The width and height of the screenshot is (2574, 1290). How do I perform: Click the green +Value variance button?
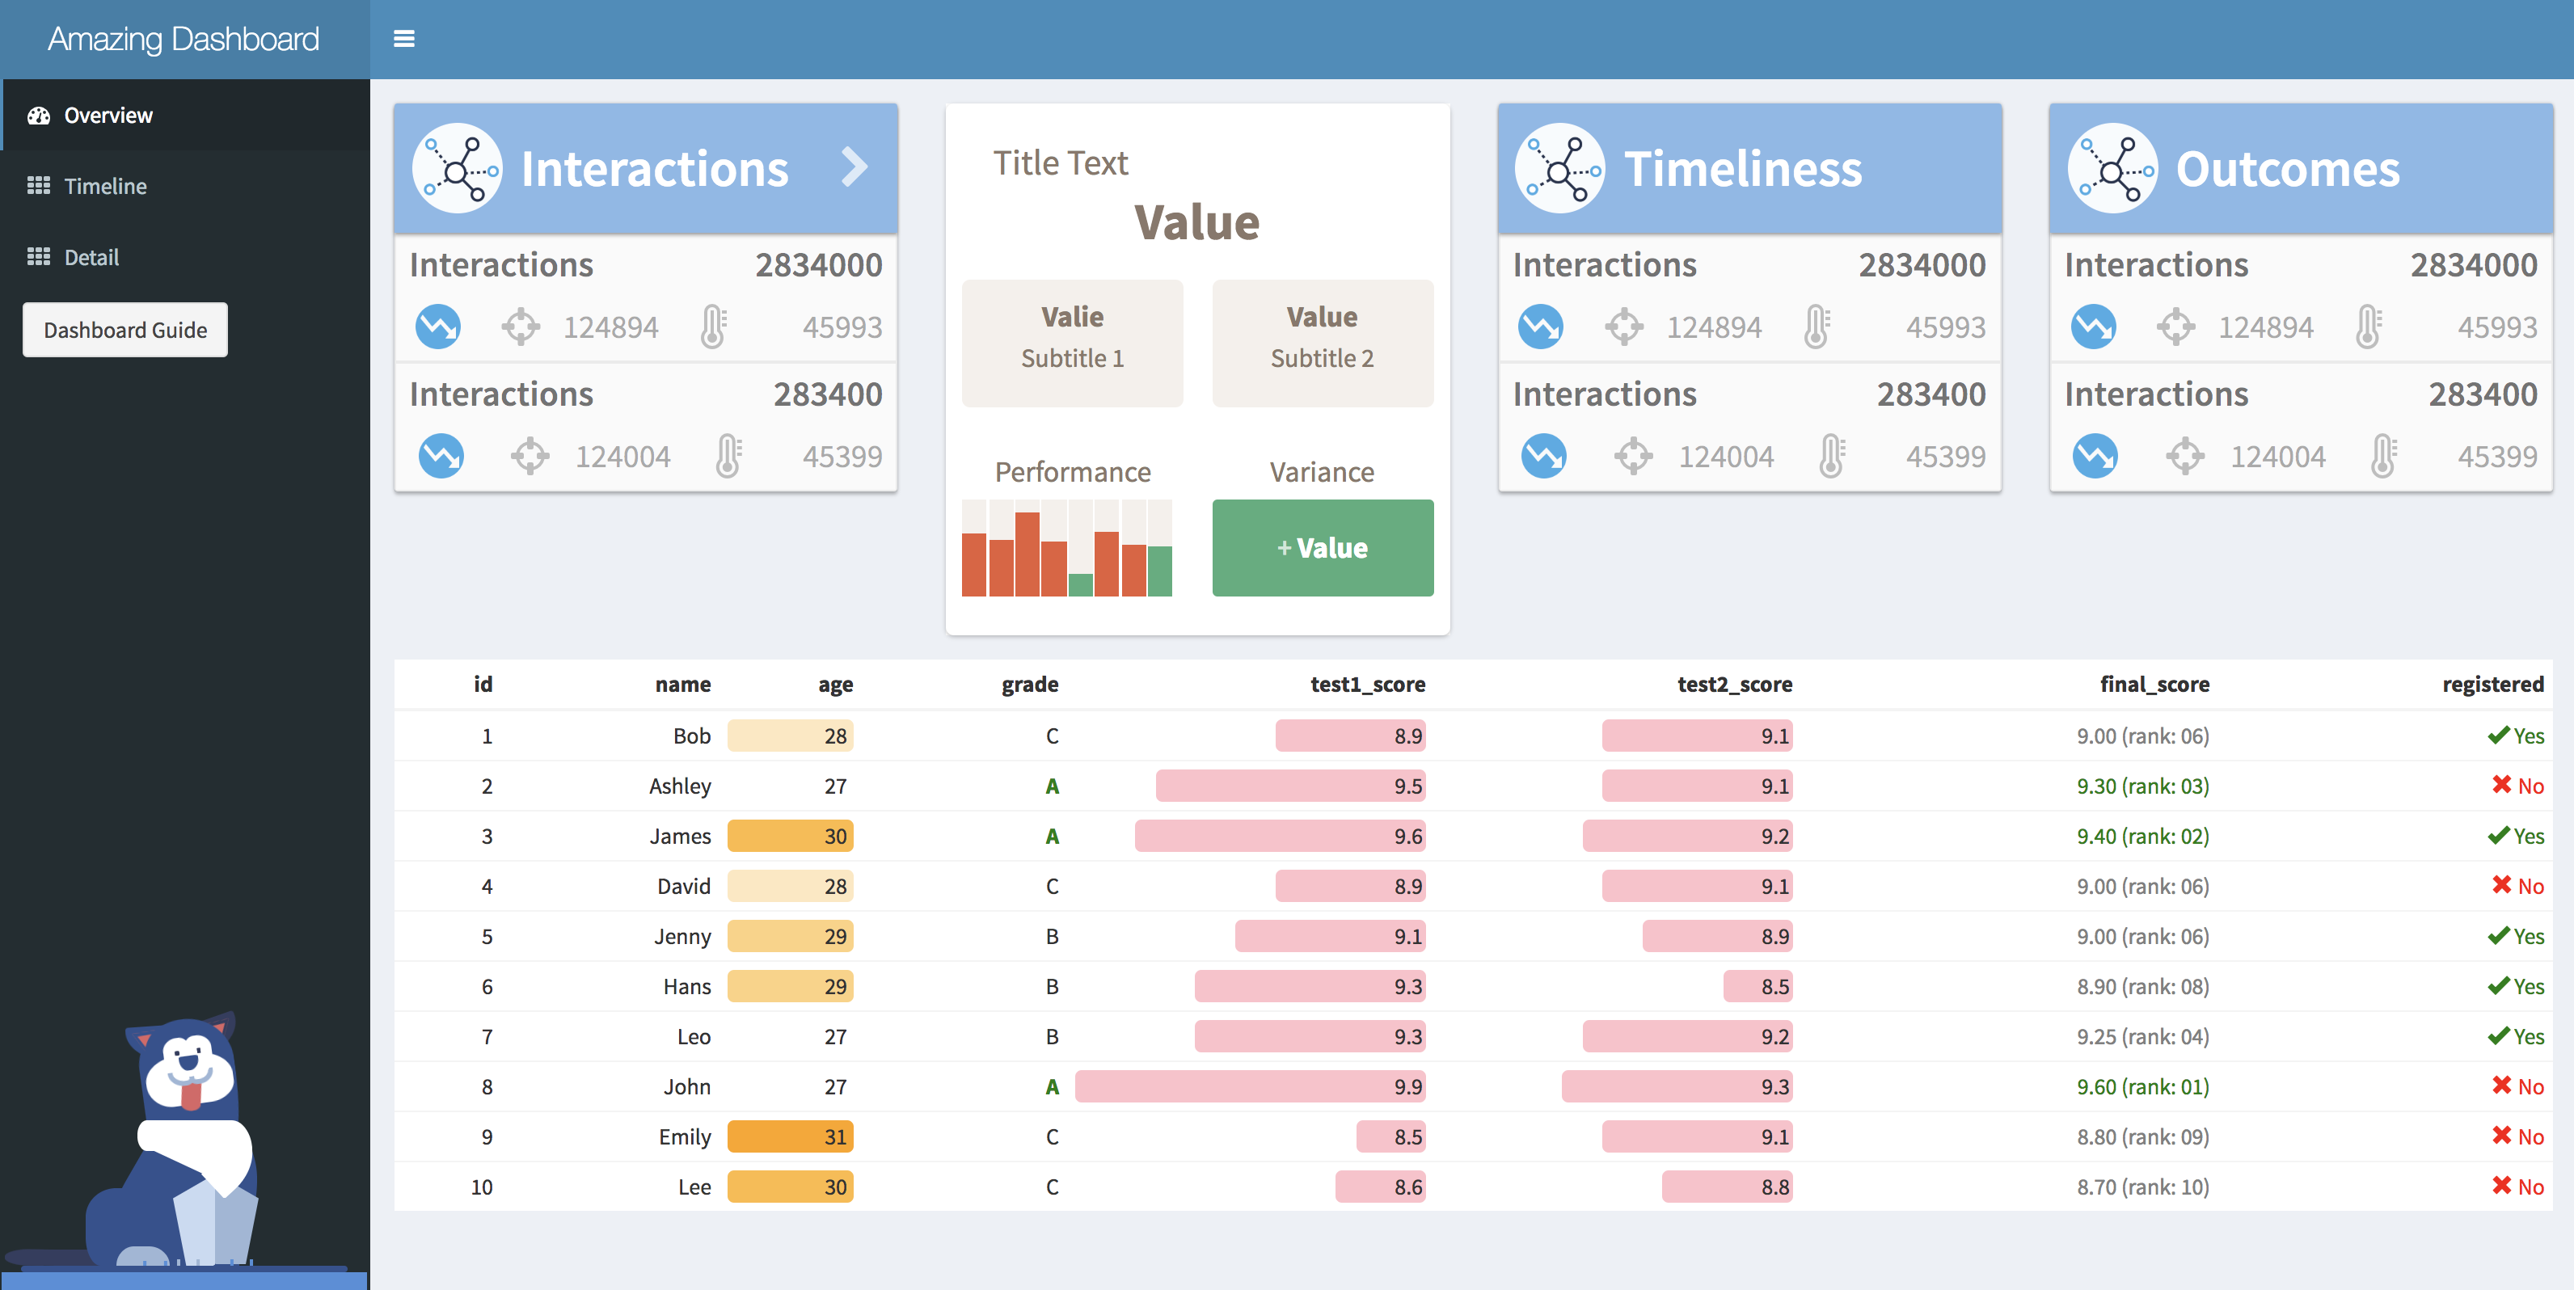[x=1322, y=547]
